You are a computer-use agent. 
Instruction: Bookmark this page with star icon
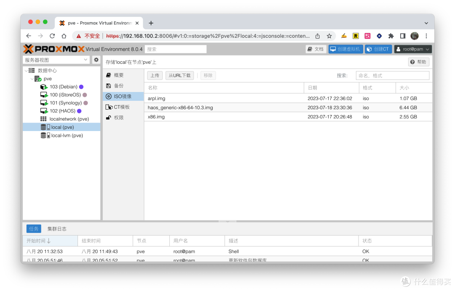[x=329, y=36]
